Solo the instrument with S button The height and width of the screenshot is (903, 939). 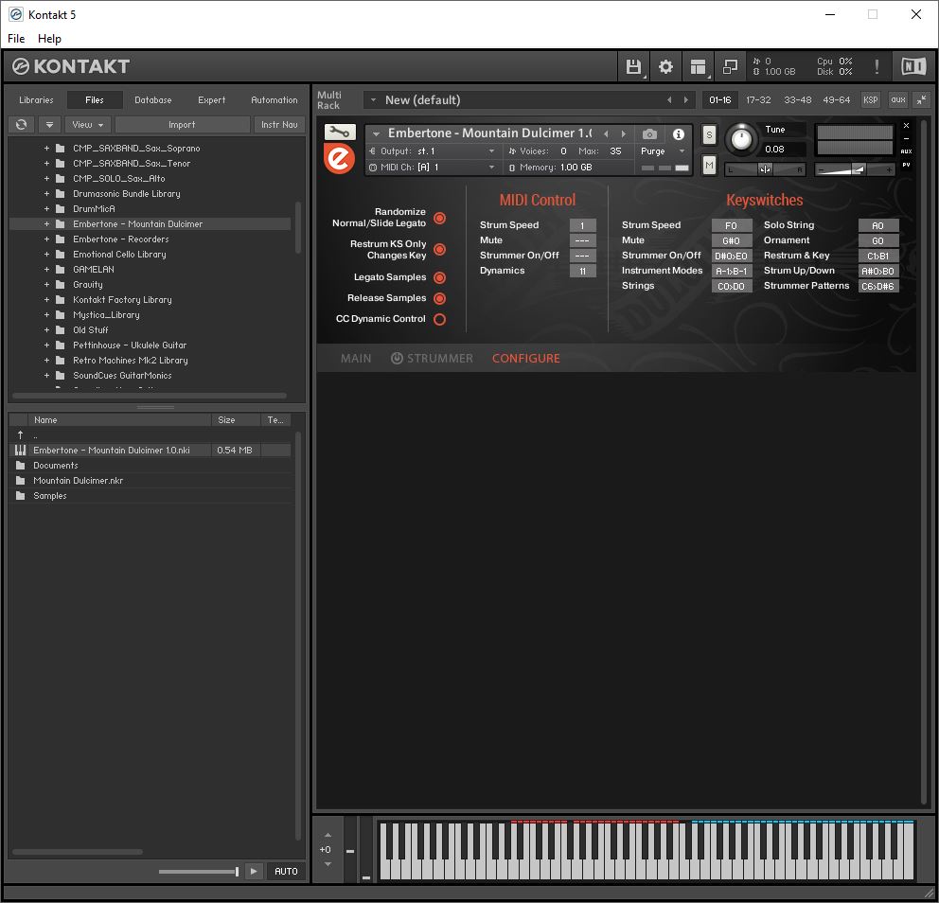709,134
